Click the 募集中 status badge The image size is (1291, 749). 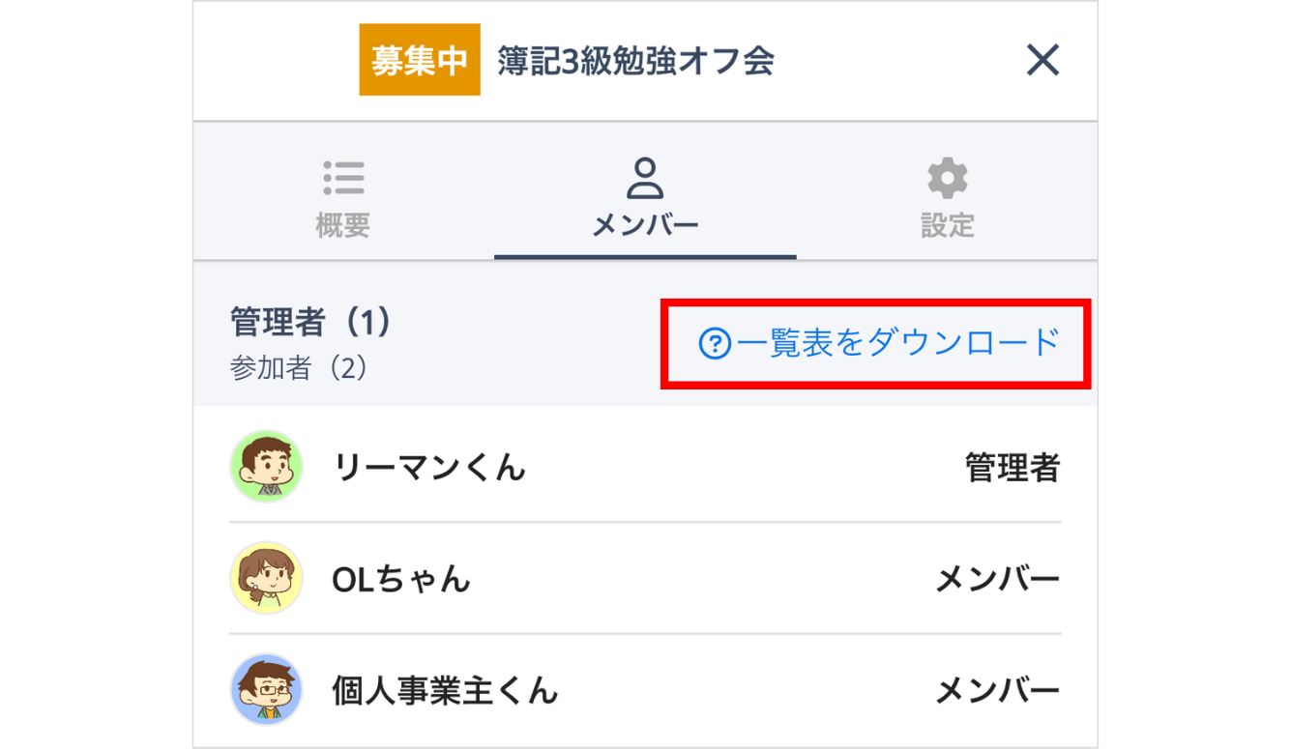pos(420,60)
